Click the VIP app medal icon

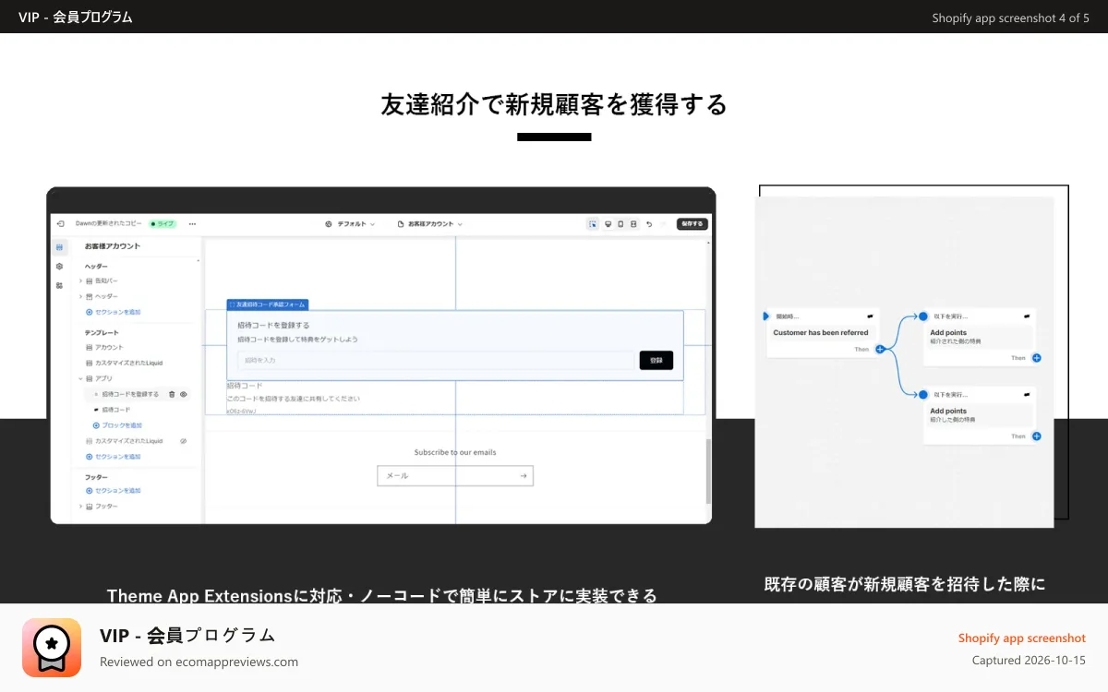point(52,648)
